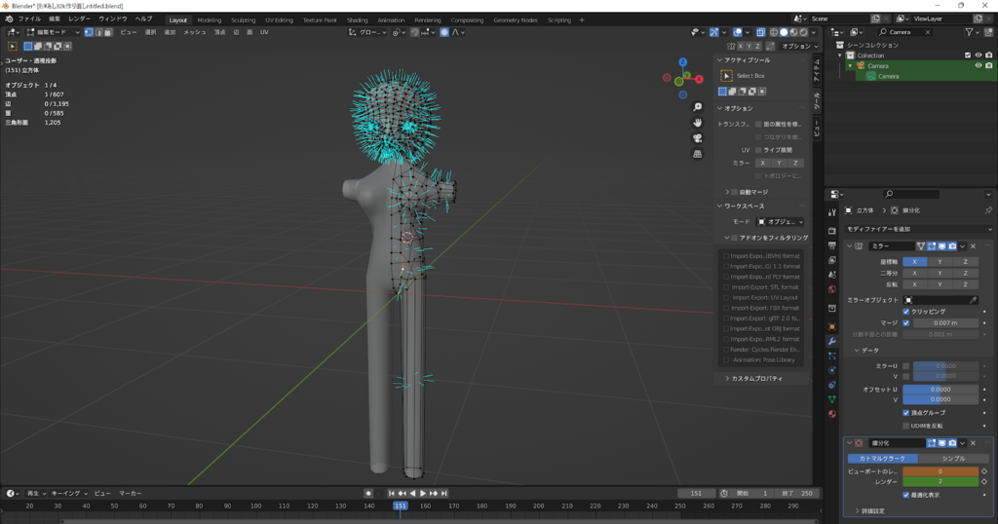
Task: Click the レンダー subdivision level slider
Action: (940, 482)
